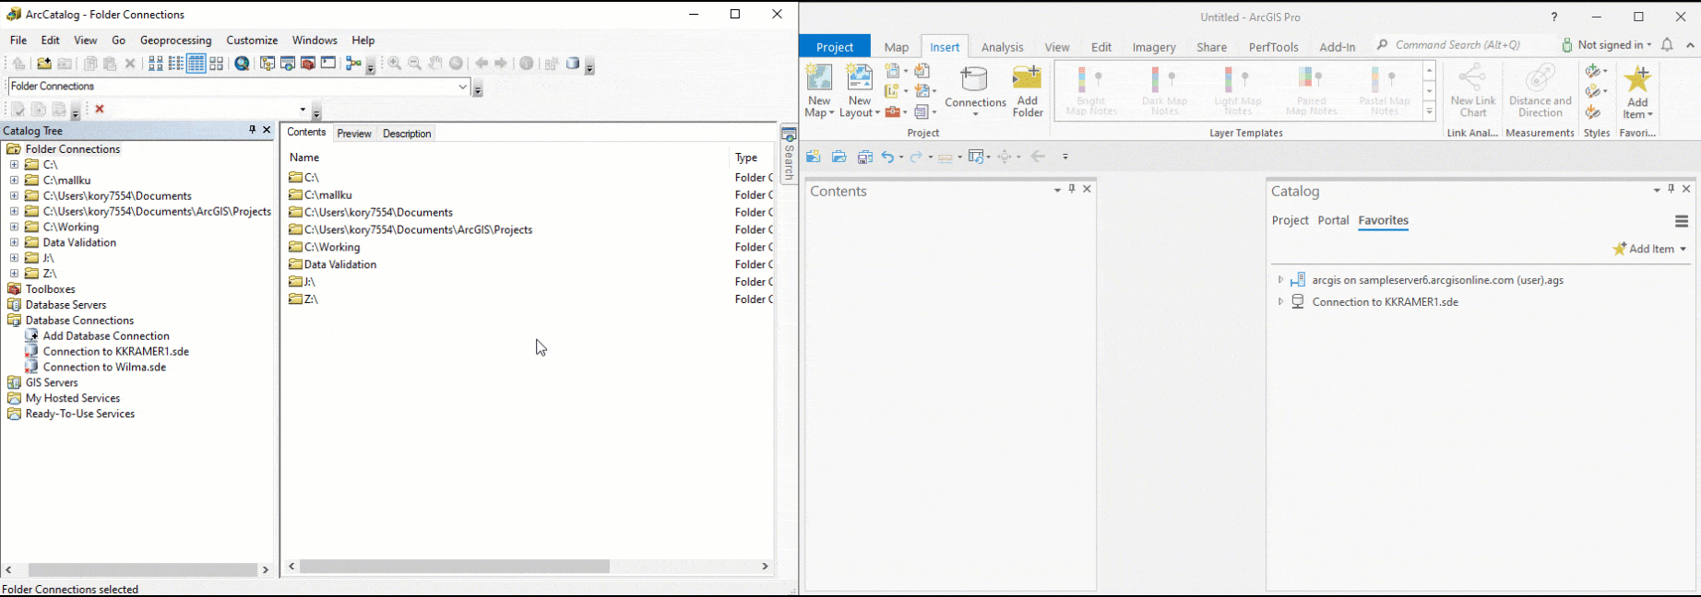This screenshot has width=1701, height=597.
Task: Toggle auto-hide pin on Contents pane in ArcGIS Pro
Action: click(x=1072, y=189)
